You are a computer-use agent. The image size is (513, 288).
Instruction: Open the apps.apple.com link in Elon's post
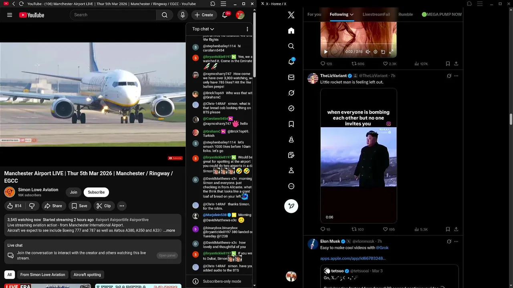point(353,258)
